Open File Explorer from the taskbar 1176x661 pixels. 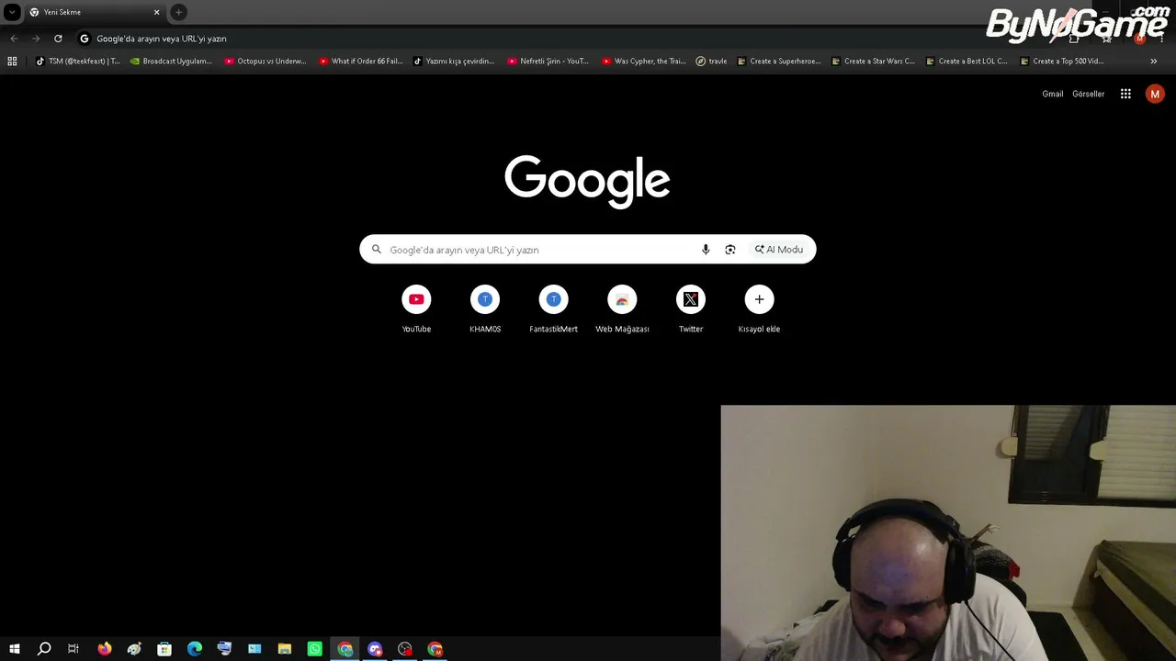coord(285,649)
